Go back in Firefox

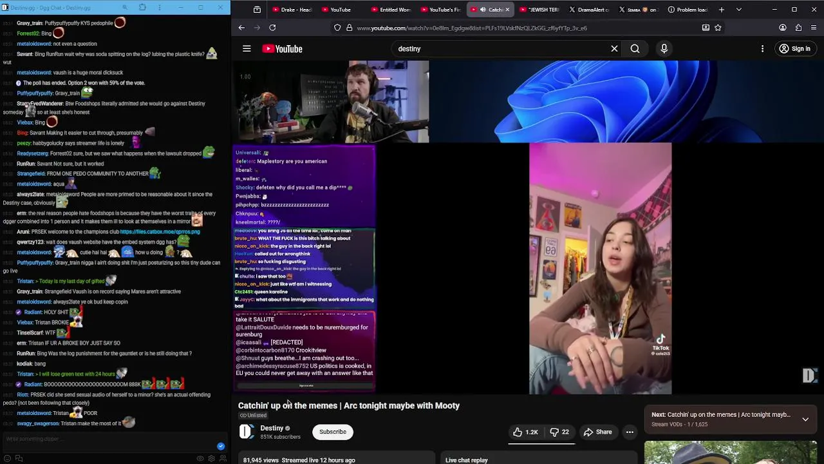tap(241, 28)
